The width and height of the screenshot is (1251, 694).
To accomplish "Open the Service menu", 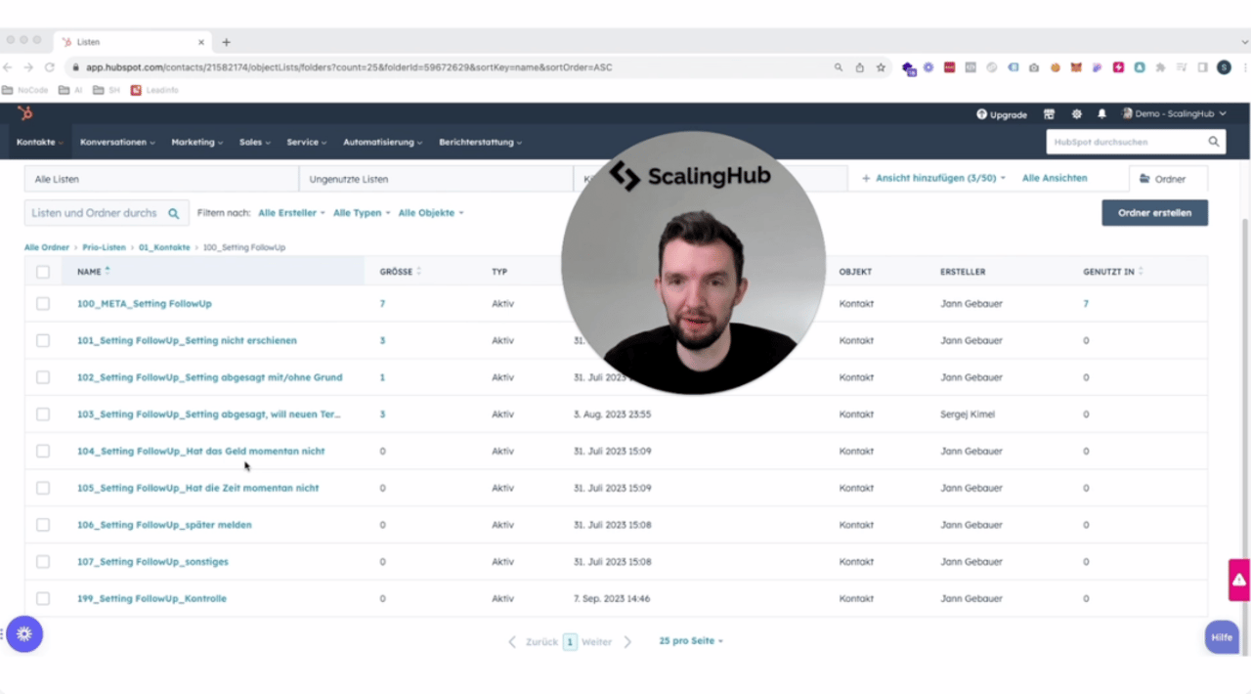I will (307, 142).
